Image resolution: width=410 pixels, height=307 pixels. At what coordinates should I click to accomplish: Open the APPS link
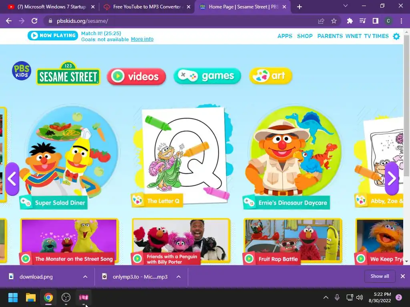[x=285, y=36]
